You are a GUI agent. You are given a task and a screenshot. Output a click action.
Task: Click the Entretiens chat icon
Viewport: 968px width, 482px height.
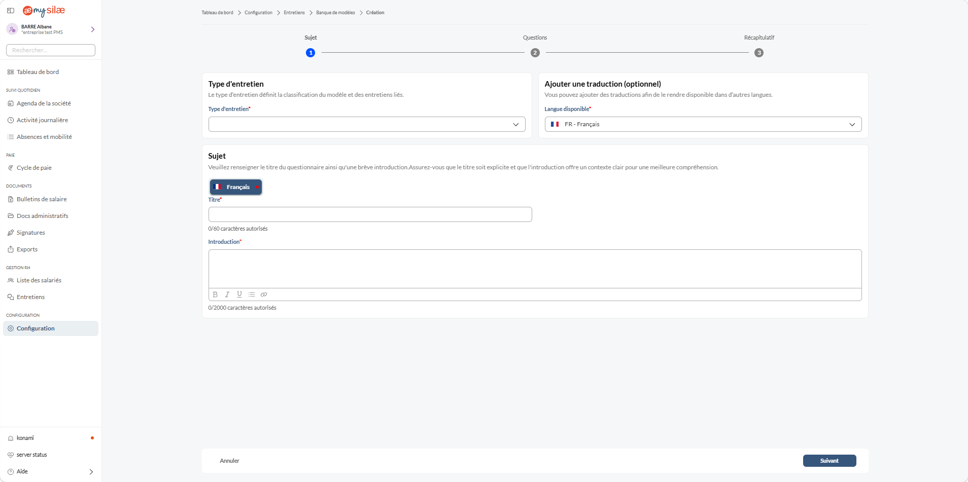[x=11, y=297]
